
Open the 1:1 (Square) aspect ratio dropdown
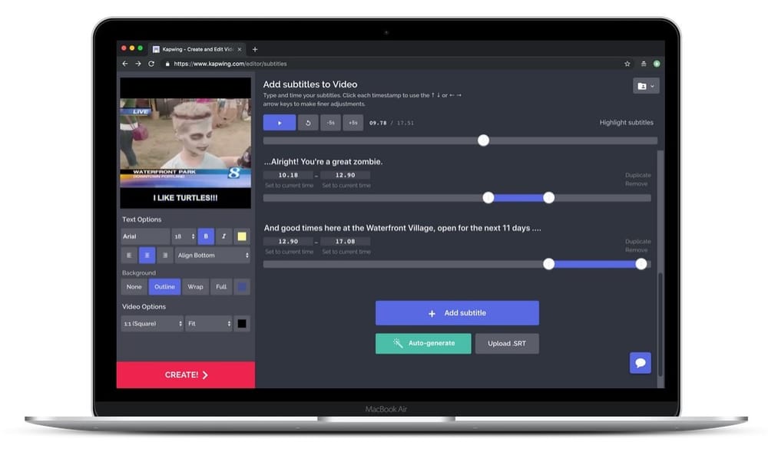point(151,323)
